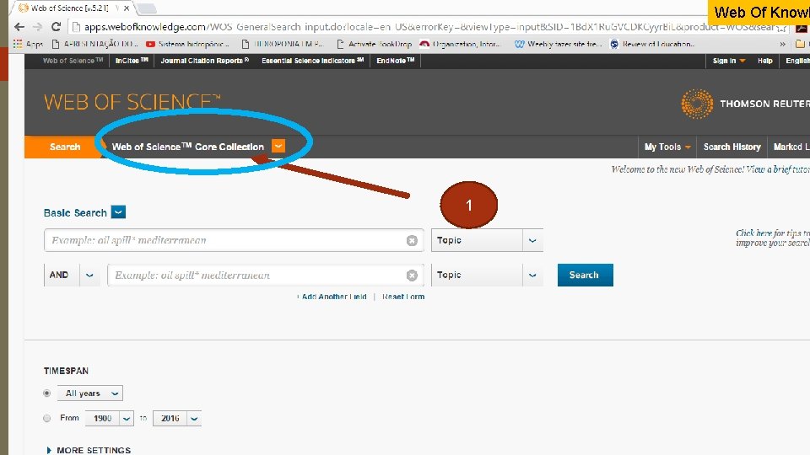Open the My Tools menu
The height and width of the screenshot is (455, 810).
667,147
